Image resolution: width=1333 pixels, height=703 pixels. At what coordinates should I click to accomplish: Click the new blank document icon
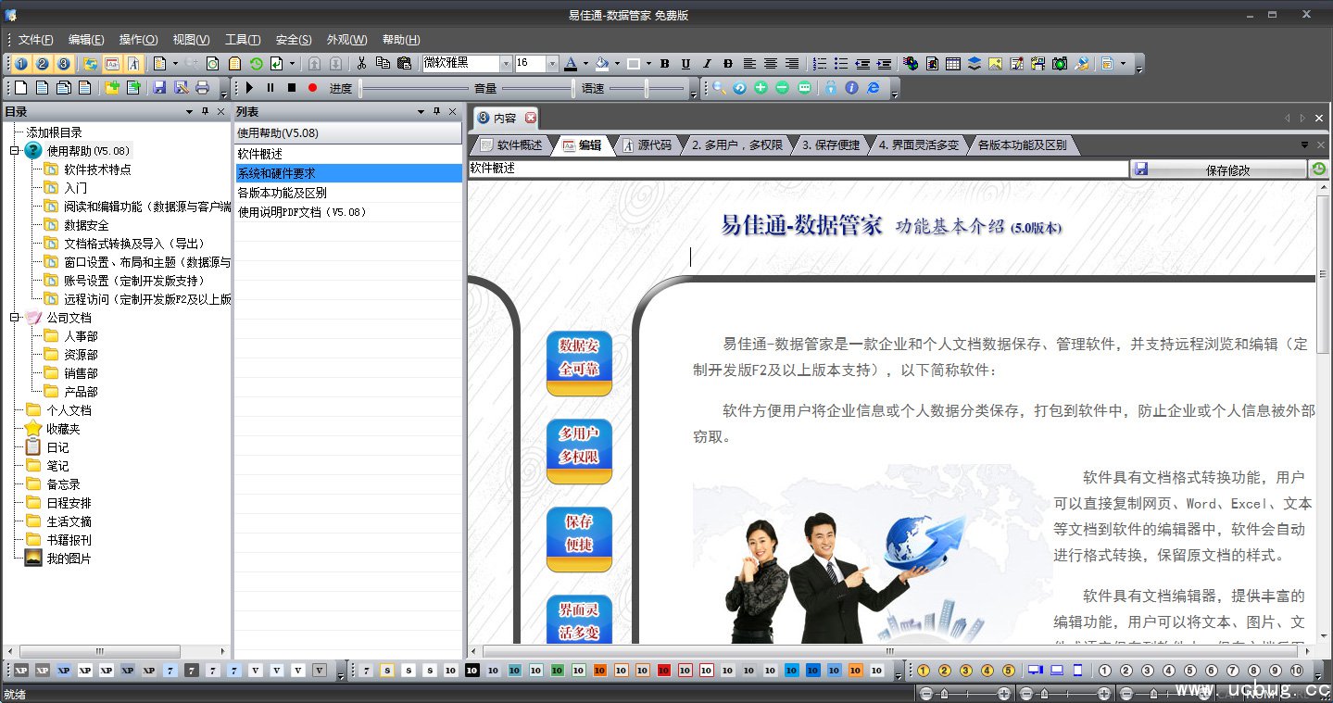click(x=20, y=87)
